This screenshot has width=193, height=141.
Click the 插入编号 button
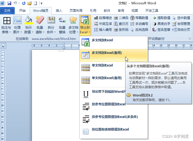pyautogui.click(x=103, y=30)
